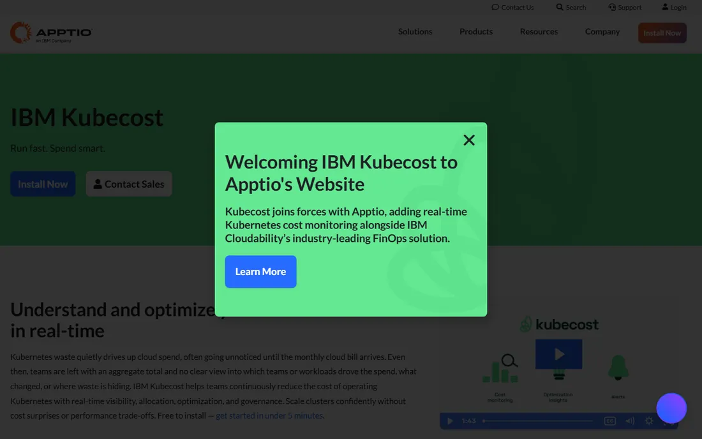
Task: Play the Kubecost video with large play button
Action: [559, 354]
